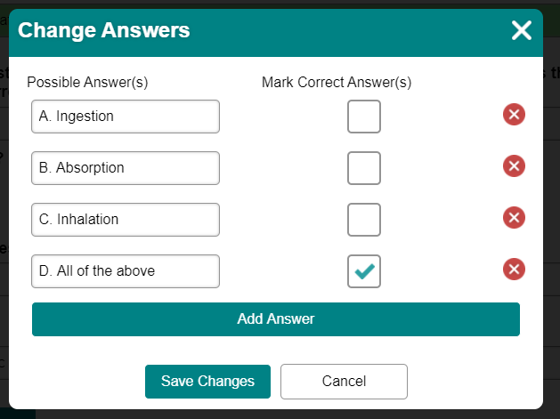
Task: Remove the All of the above answer
Action: coord(514,269)
